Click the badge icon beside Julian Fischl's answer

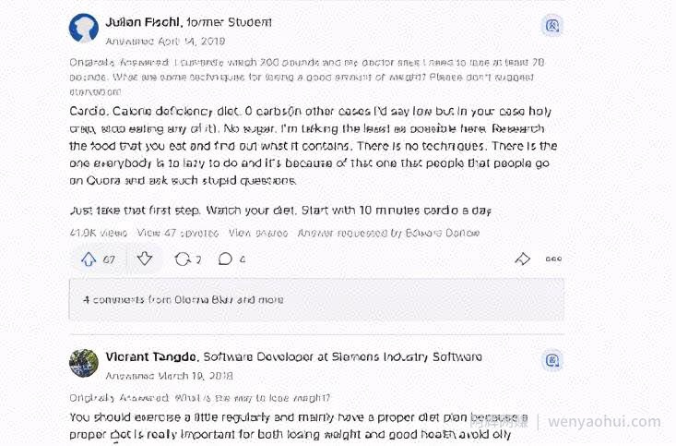coord(552,26)
